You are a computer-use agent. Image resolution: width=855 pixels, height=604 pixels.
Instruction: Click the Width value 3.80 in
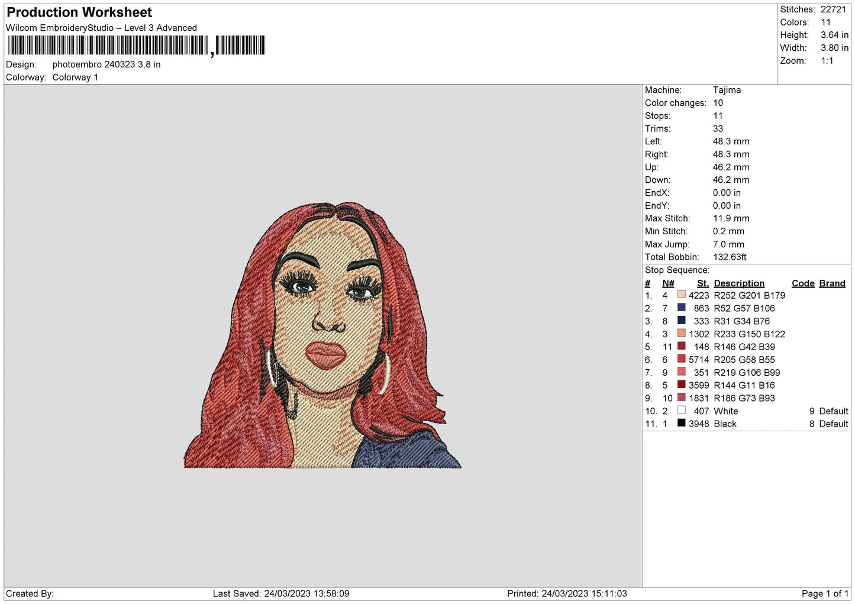tap(834, 48)
